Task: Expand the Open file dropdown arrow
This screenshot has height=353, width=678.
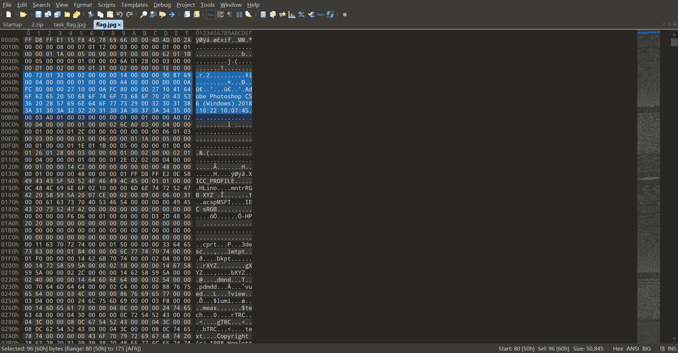Action: point(31,14)
